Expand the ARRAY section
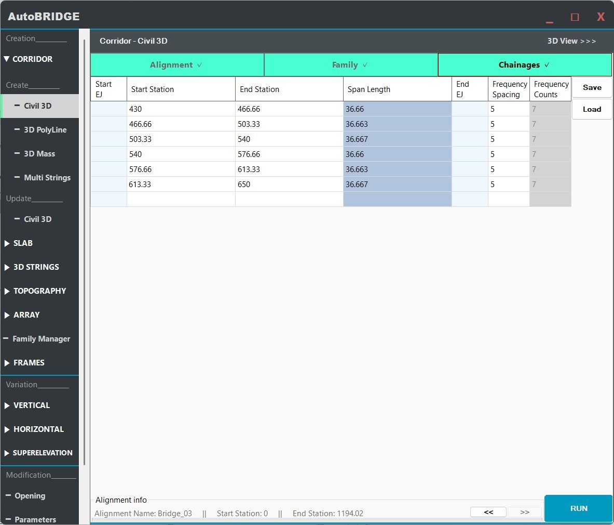Screen dimensions: 614x525 pos(26,315)
